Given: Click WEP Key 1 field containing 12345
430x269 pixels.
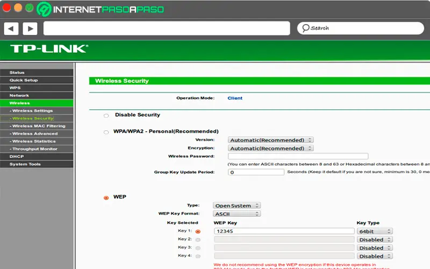Looking at the screenshot, I should (x=284, y=231).
